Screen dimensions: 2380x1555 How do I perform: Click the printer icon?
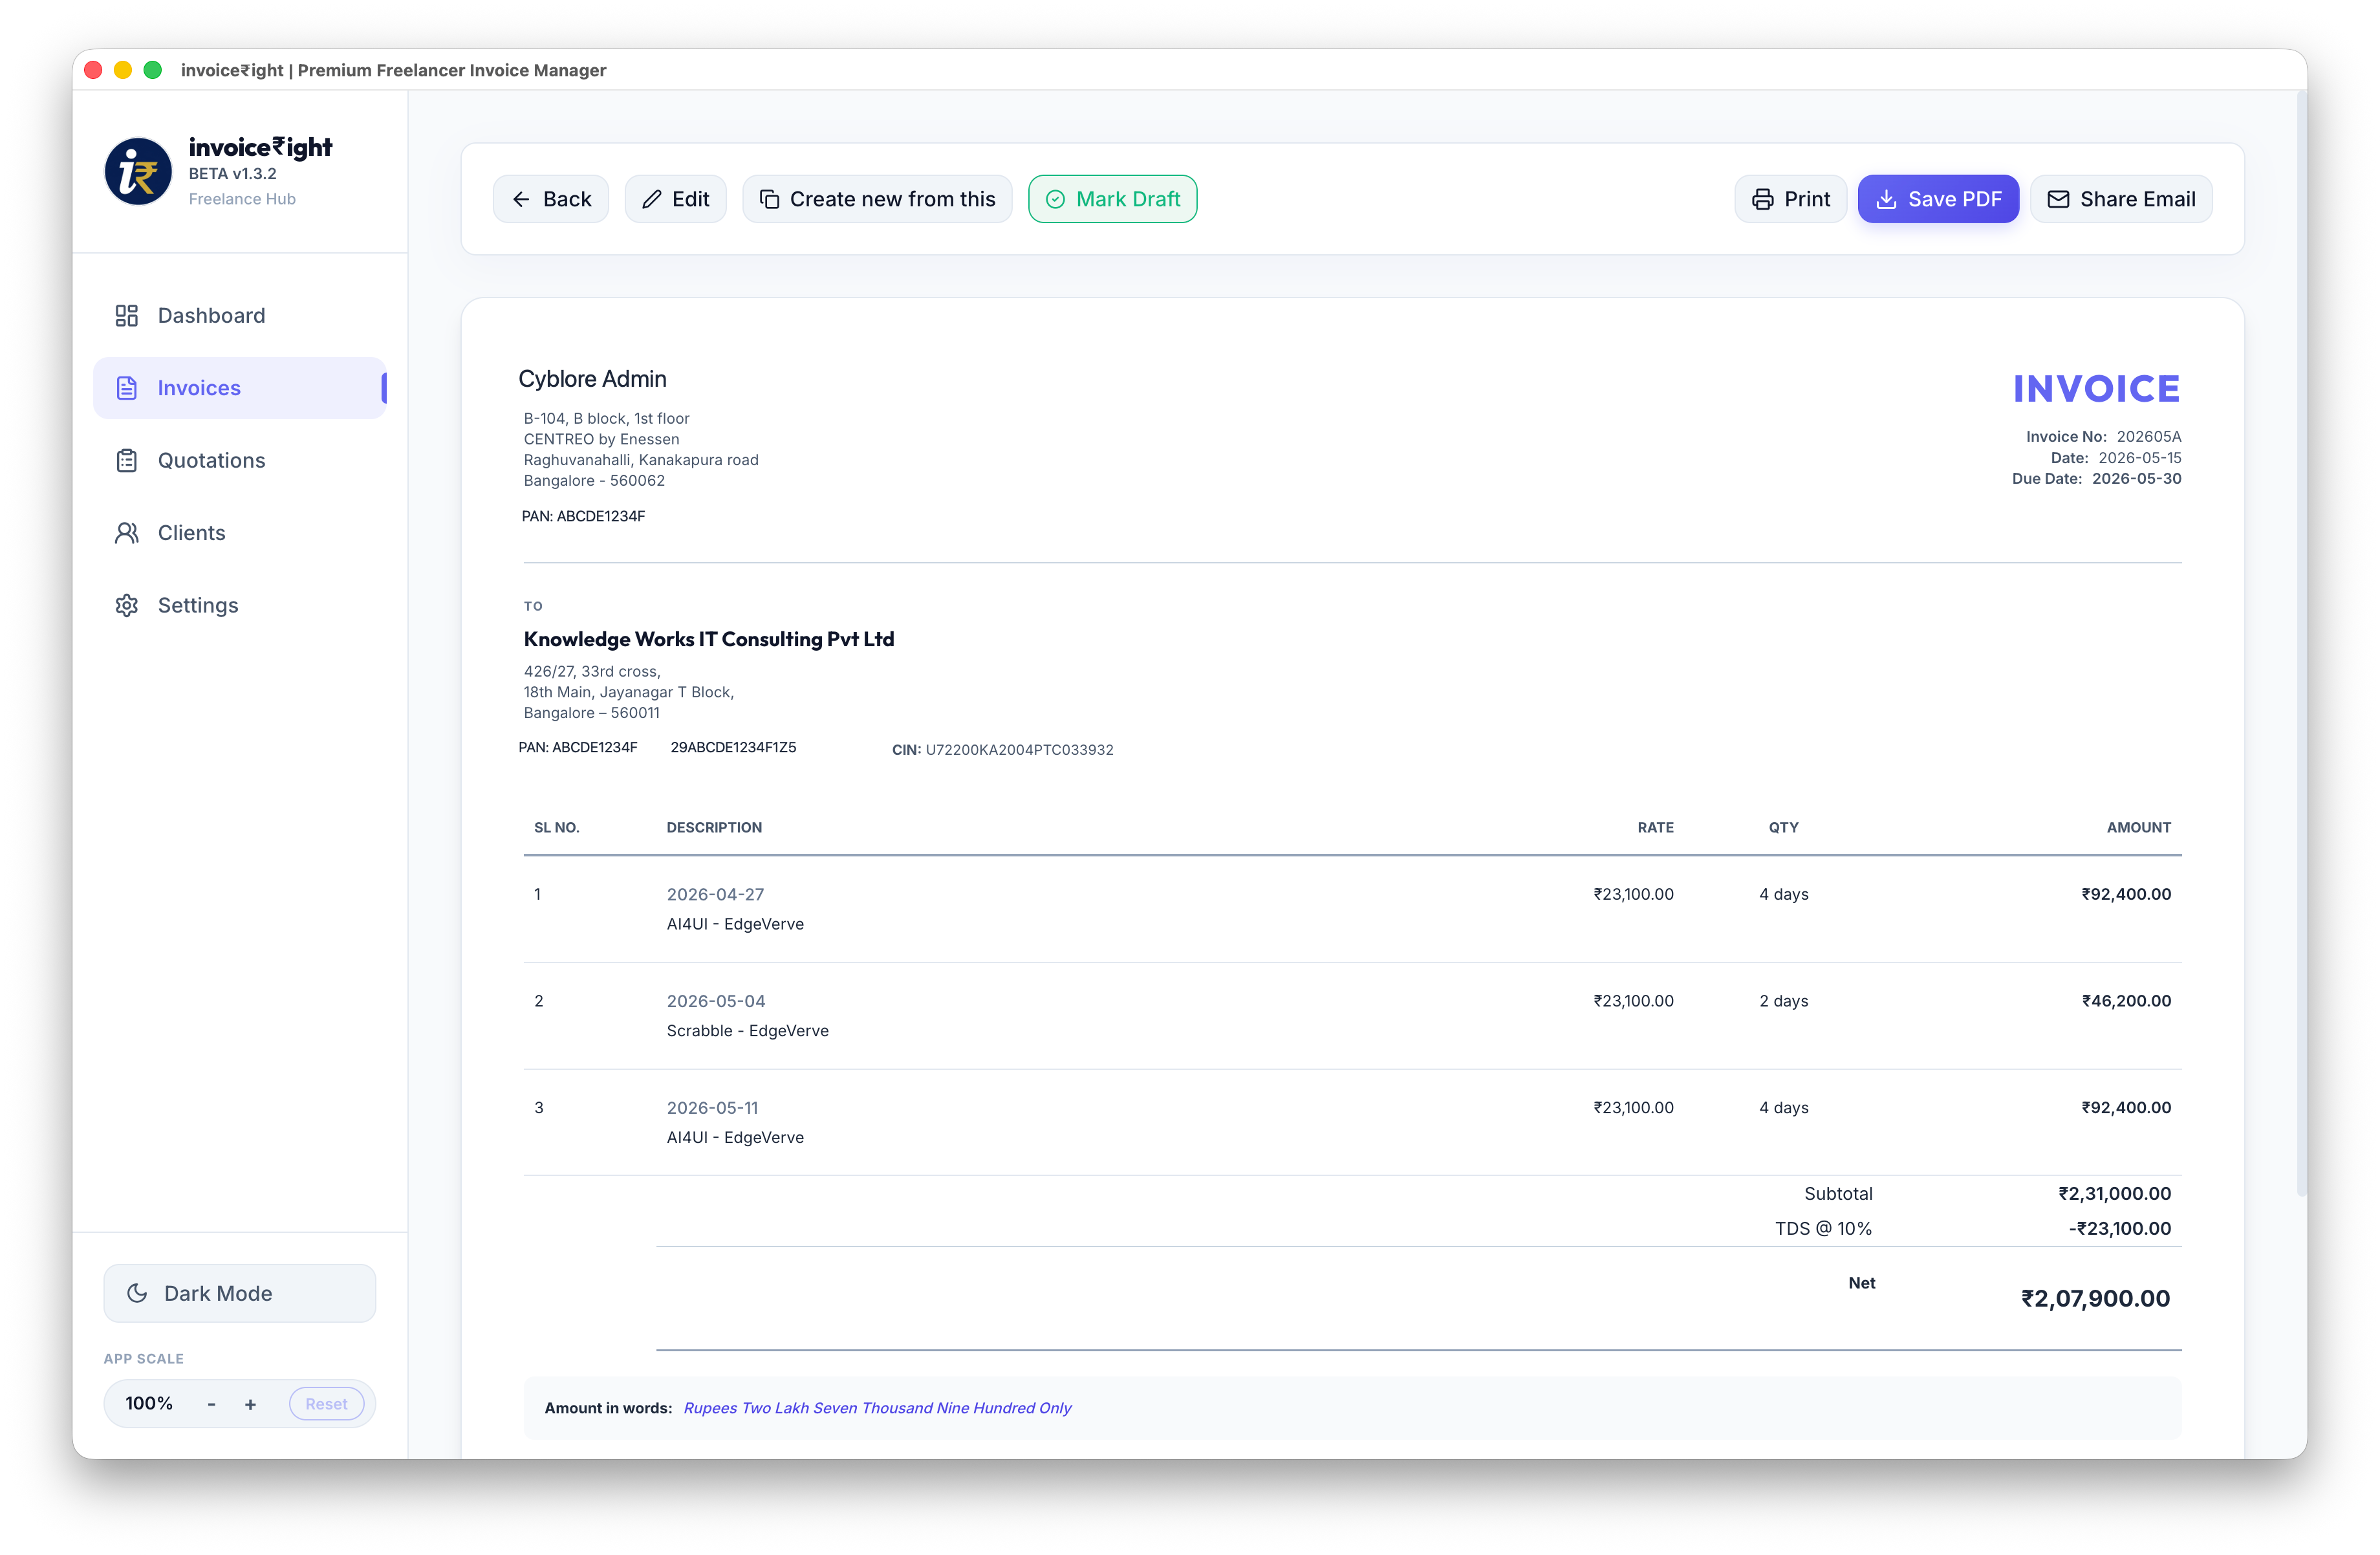click(1762, 200)
